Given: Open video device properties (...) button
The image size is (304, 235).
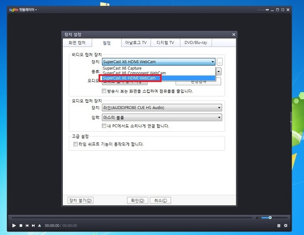Looking at the screenshot, I should coord(220,62).
